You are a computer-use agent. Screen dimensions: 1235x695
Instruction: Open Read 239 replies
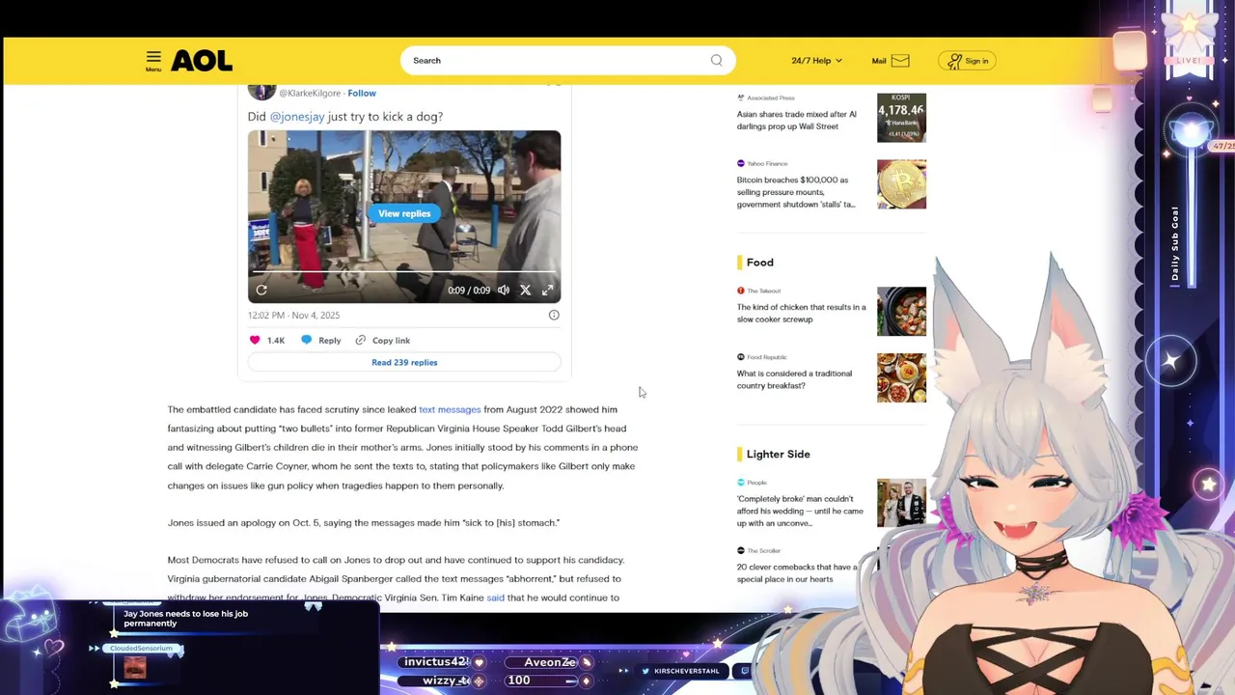coord(404,362)
